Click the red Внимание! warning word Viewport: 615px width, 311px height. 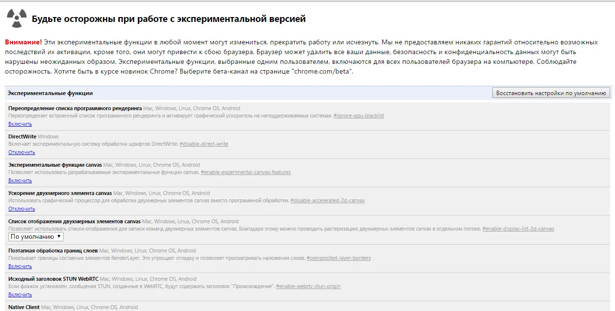(23, 42)
